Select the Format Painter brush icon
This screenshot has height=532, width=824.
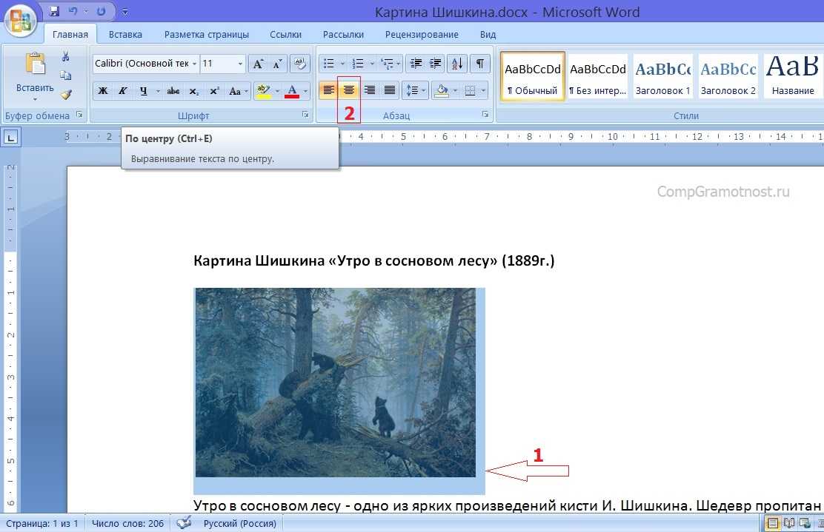(65, 95)
